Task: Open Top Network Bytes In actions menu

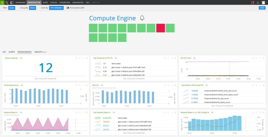Action: click(175, 112)
